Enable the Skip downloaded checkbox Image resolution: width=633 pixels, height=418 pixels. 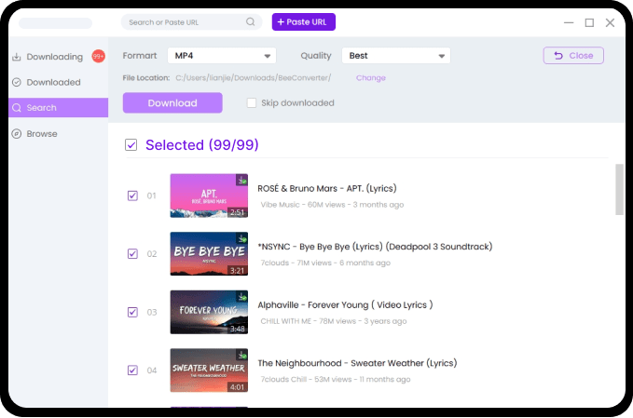(x=252, y=102)
